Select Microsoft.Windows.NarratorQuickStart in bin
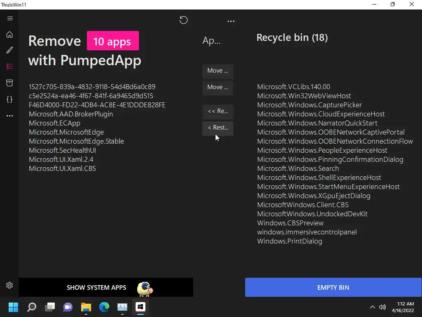This screenshot has height=317, width=422. [317, 123]
